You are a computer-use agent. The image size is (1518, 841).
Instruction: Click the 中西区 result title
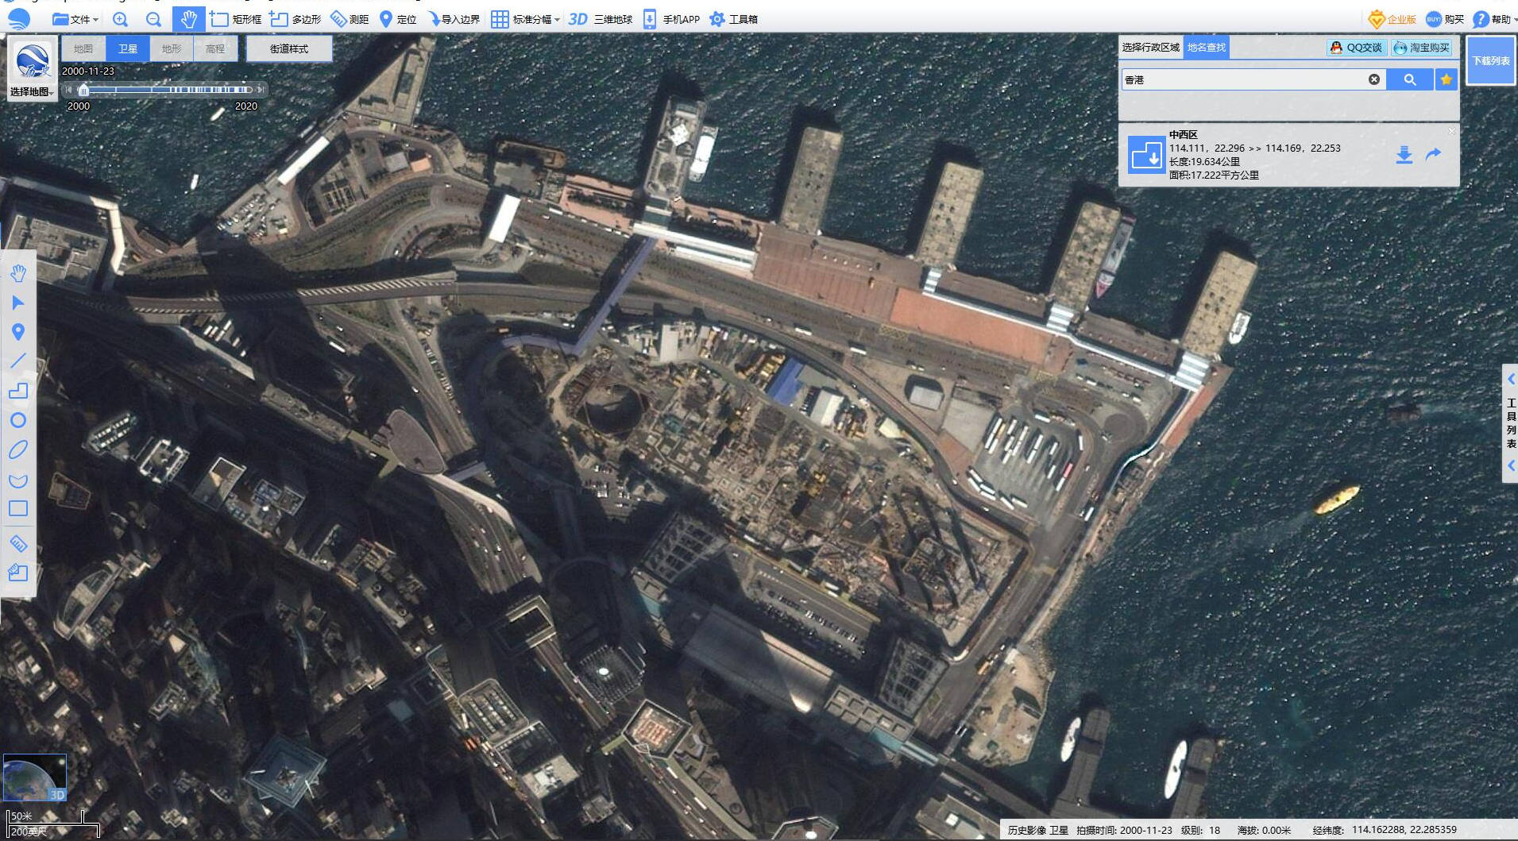click(1183, 135)
